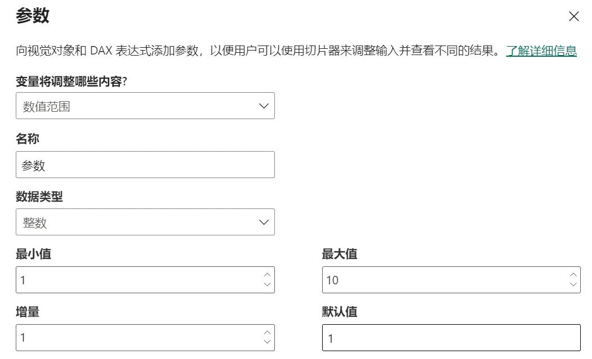
Task: Increase 最大值 with the up spinner arrow
Action: pos(572,275)
